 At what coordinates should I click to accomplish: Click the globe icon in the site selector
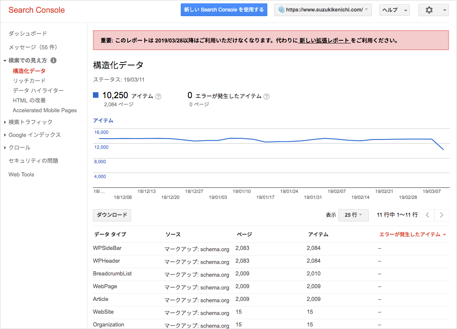pyautogui.click(x=281, y=10)
